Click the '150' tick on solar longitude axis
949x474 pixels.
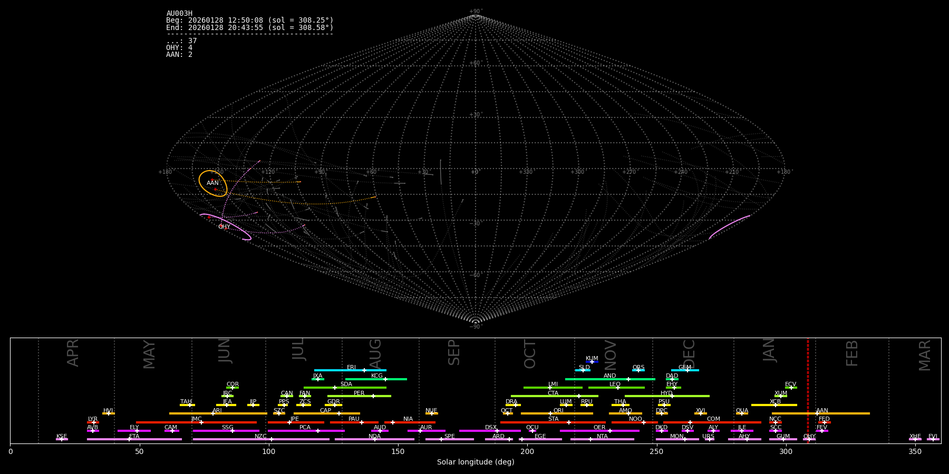coord(398,451)
